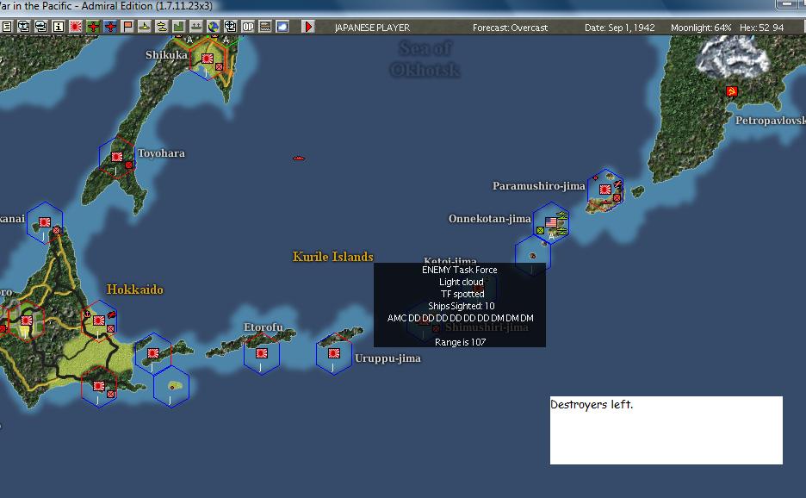Select the Etorofu base flag
Screen dimensions: 806x498
(x=262, y=353)
